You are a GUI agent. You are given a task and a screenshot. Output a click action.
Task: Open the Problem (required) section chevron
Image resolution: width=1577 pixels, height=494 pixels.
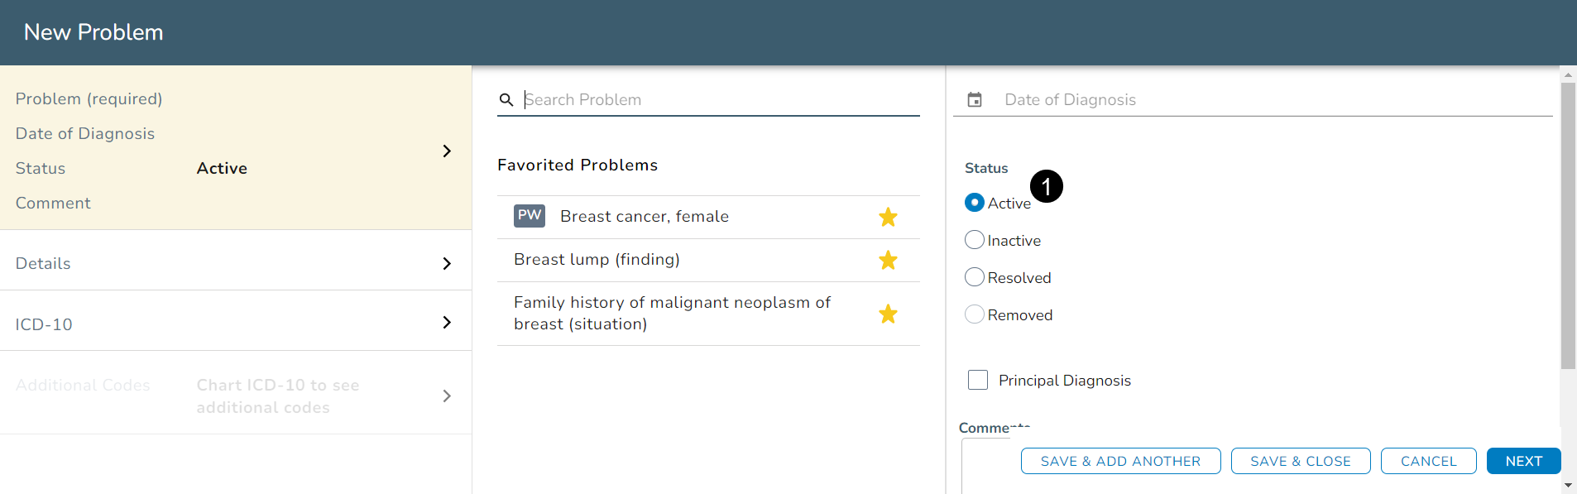[447, 151]
